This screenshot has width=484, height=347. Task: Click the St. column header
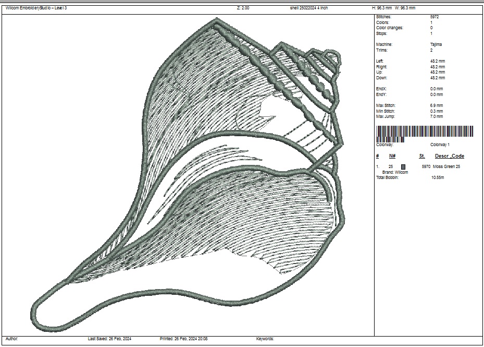click(x=422, y=156)
